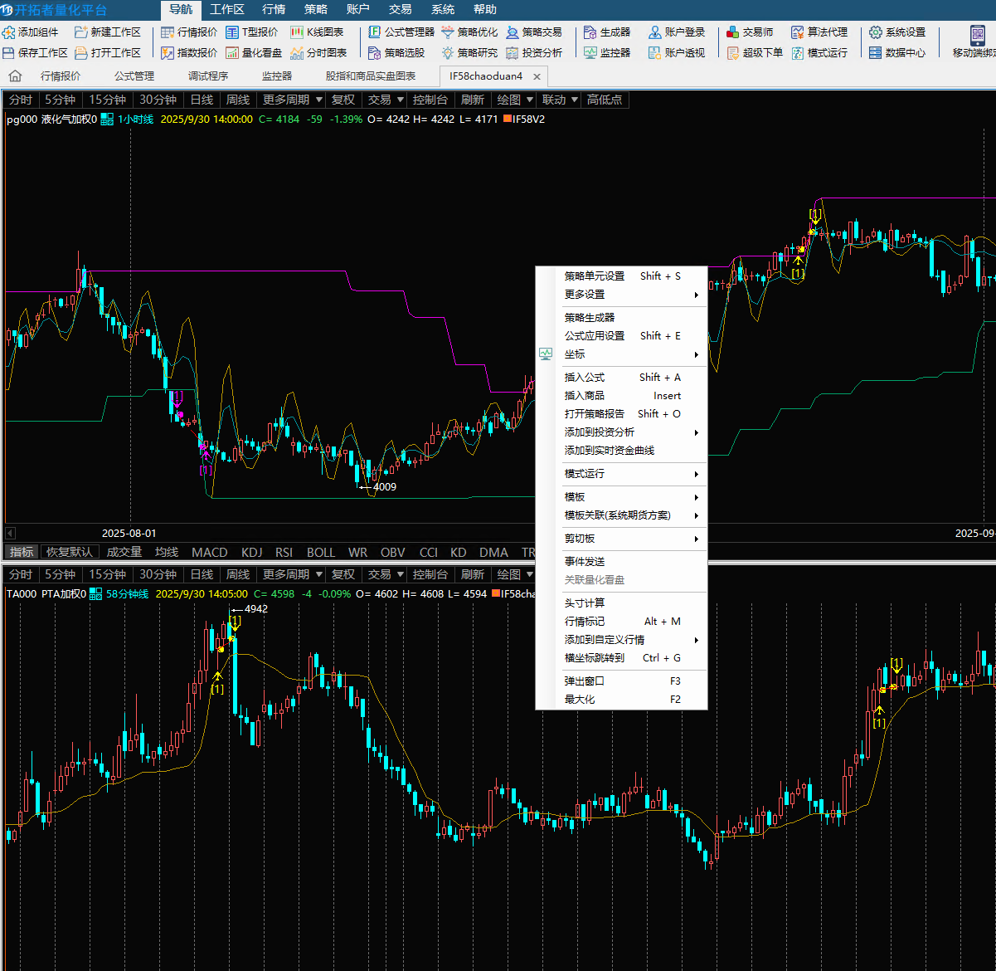Click the 策略优化 strategy optimization icon
The image size is (996, 971).
click(448, 32)
